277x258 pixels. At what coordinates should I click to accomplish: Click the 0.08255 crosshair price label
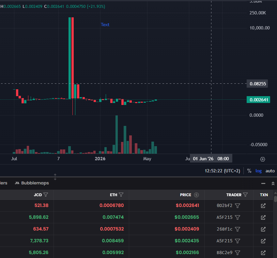click(257, 84)
